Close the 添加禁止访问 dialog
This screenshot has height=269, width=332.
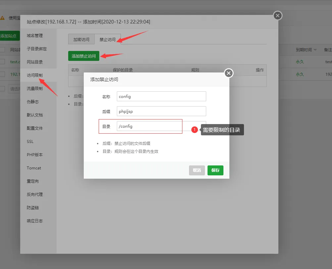tap(229, 73)
